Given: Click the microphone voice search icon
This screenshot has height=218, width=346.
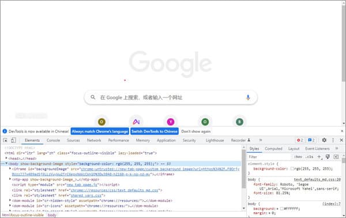Looking at the screenshot, I should pyautogui.click(x=248, y=97).
